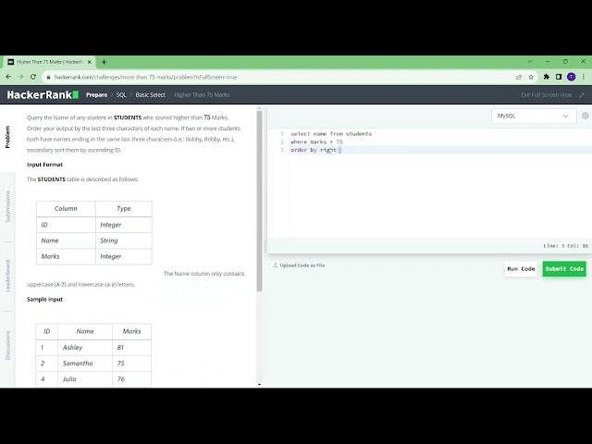
Task: Click the 'Input Format' heading
Action: [x=44, y=165]
